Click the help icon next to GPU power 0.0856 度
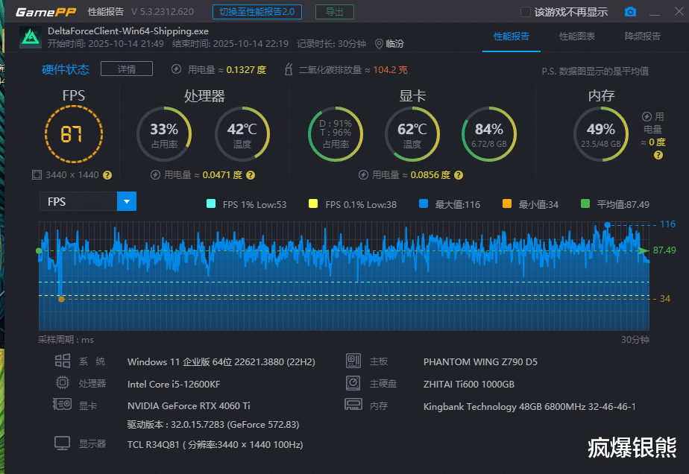The height and width of the screenshot is (474, 689). click(459, 175)
